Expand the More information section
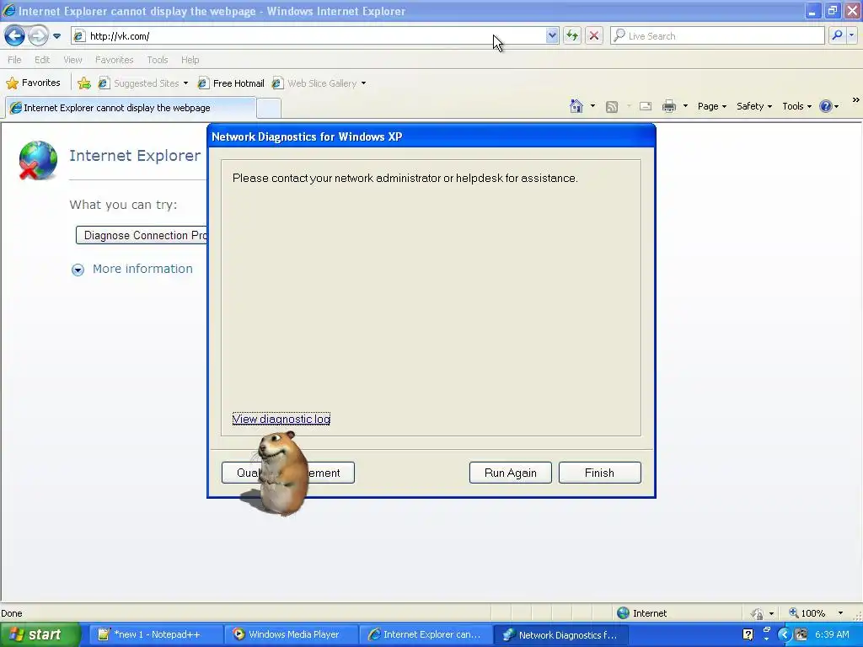Image resolution: width=863 pixels, height=647 pixels. click(132, 269)
